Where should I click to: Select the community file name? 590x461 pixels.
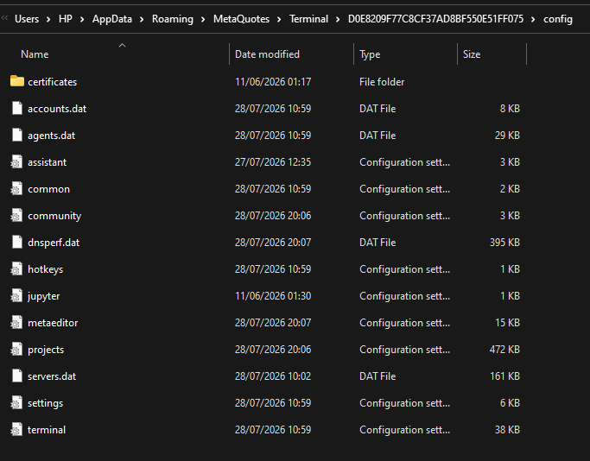[54, 216]
